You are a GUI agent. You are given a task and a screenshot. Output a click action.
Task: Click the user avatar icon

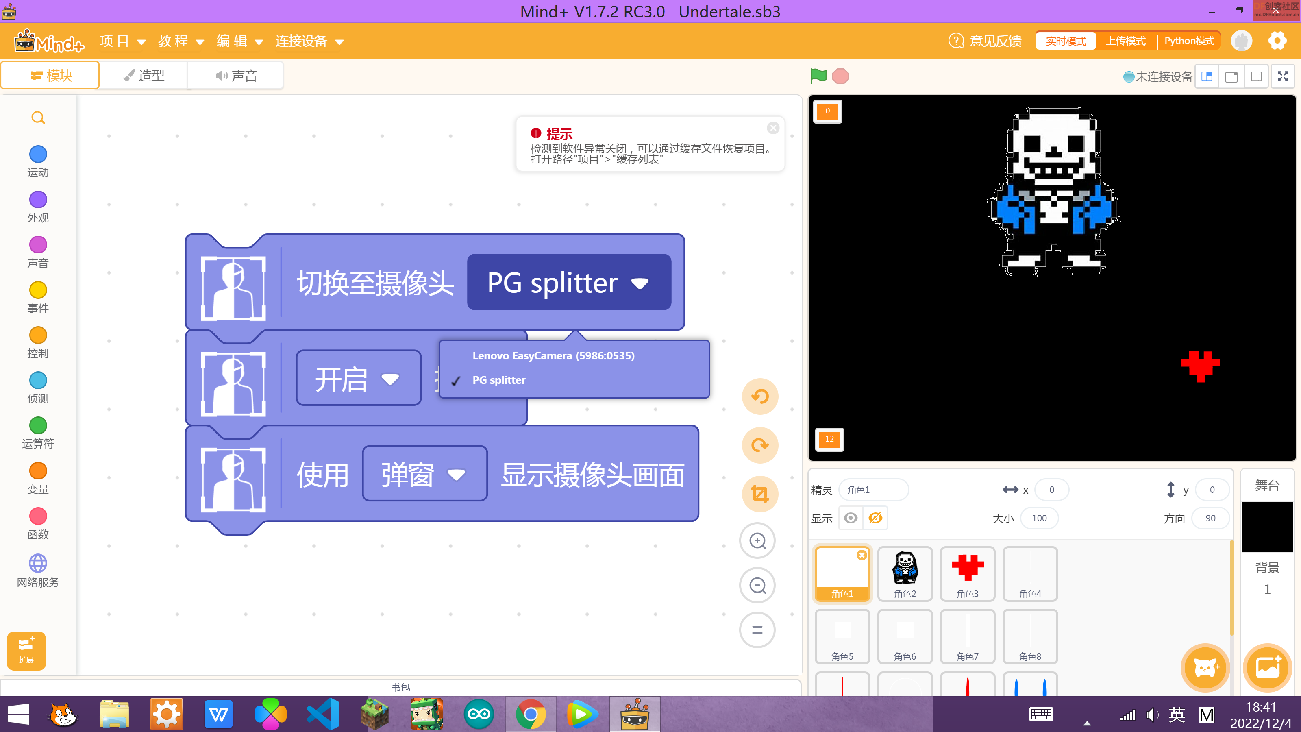point(1241,40)
